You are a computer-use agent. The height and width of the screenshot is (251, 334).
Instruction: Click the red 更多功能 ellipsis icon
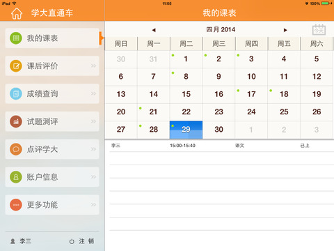click(16, 205)
